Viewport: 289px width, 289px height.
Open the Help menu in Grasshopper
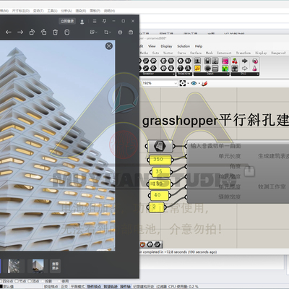199,46
